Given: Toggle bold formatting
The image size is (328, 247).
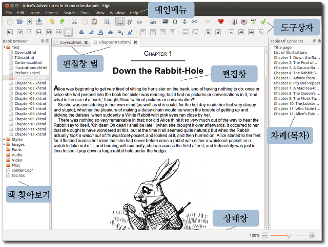Looking at the screenshot, I should pyautogui.click(x=81, y=32).
